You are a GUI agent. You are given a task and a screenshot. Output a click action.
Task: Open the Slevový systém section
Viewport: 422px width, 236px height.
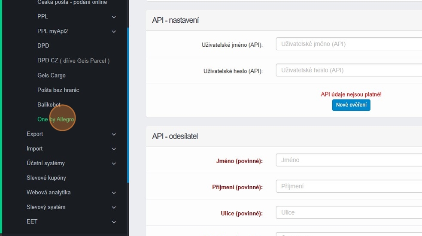point(46,207)
